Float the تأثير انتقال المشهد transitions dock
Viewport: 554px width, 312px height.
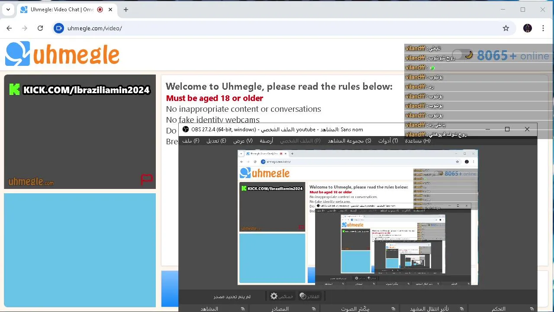point(462,309)
